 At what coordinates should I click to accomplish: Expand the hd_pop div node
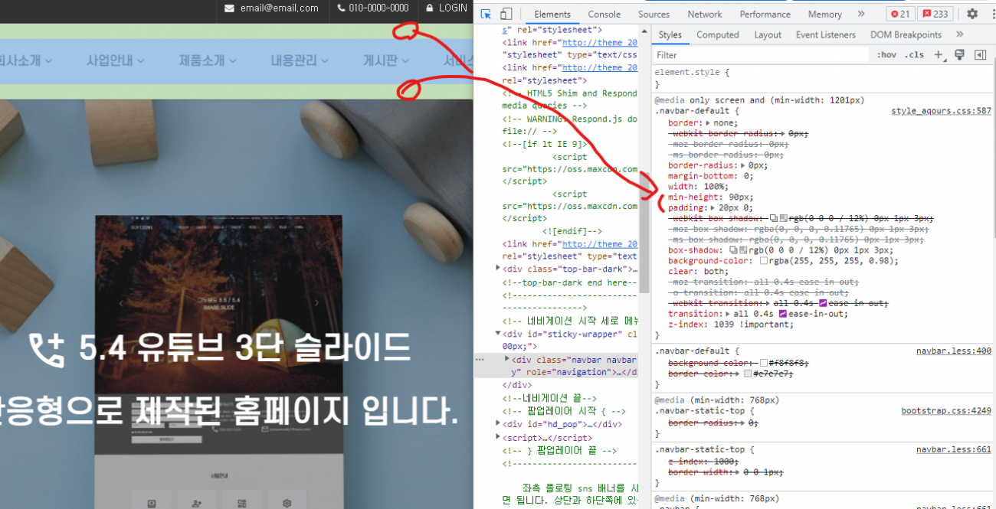coord(499,424)
